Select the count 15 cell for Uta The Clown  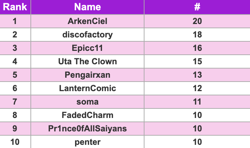pyautogui.click(x=198, y=61)
